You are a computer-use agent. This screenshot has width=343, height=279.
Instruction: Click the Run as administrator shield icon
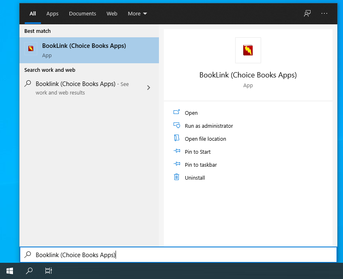point(177,125)
